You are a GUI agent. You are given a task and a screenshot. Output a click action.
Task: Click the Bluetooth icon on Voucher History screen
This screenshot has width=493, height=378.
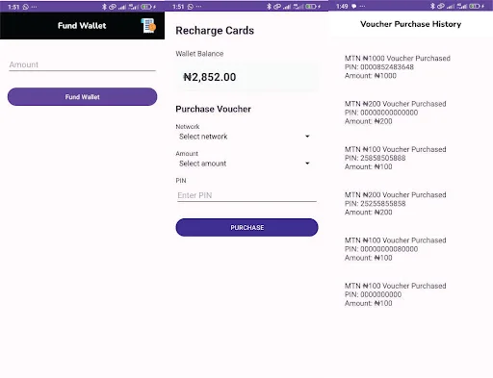click(432, 6)
